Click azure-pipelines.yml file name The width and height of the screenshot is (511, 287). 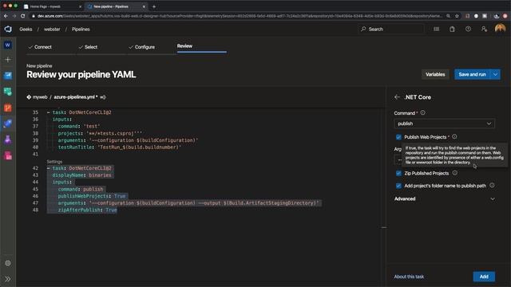(x=74, y=97)
